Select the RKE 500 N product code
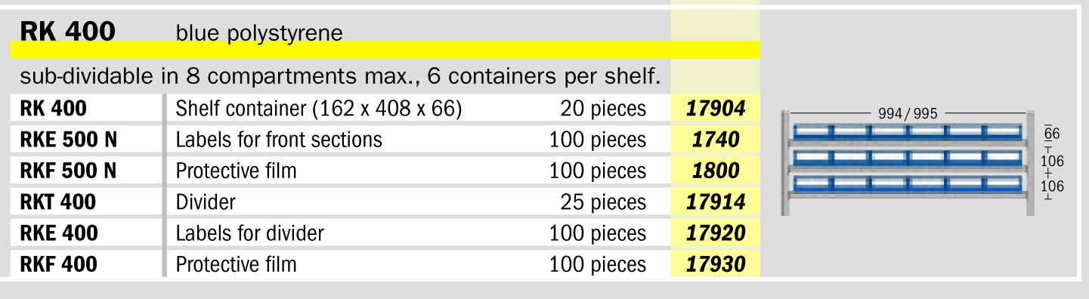This screenshot has height=299, width=1089. point(68,140)
